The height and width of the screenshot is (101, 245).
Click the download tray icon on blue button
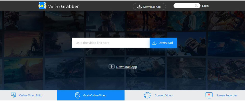click(x=154, y=43)
